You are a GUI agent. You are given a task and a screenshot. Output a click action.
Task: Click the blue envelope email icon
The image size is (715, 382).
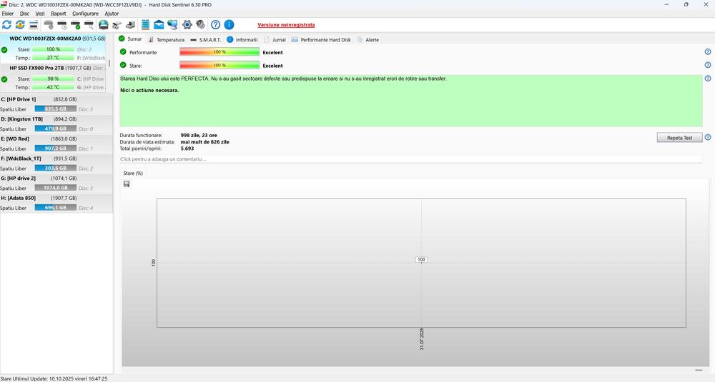point(159,24)
